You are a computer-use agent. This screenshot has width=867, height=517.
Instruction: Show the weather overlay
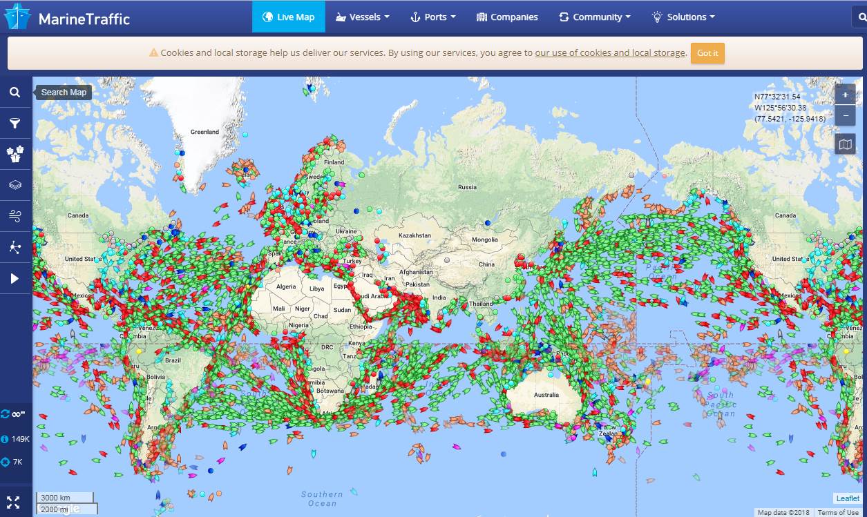pos(15,215)
